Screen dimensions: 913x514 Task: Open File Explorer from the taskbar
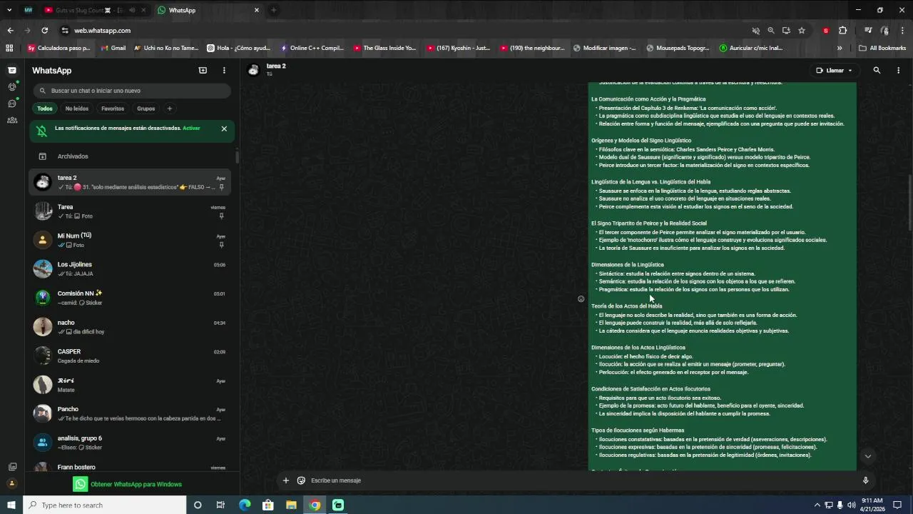pos(291,505)
